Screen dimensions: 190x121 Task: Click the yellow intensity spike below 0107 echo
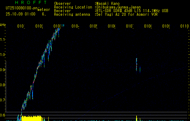tap(137, 118)
